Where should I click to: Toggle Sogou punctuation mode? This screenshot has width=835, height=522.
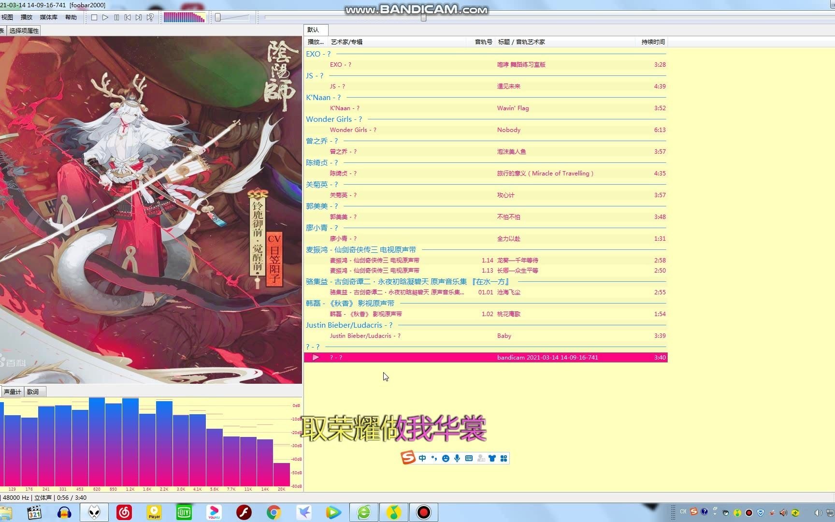(434, 458)
